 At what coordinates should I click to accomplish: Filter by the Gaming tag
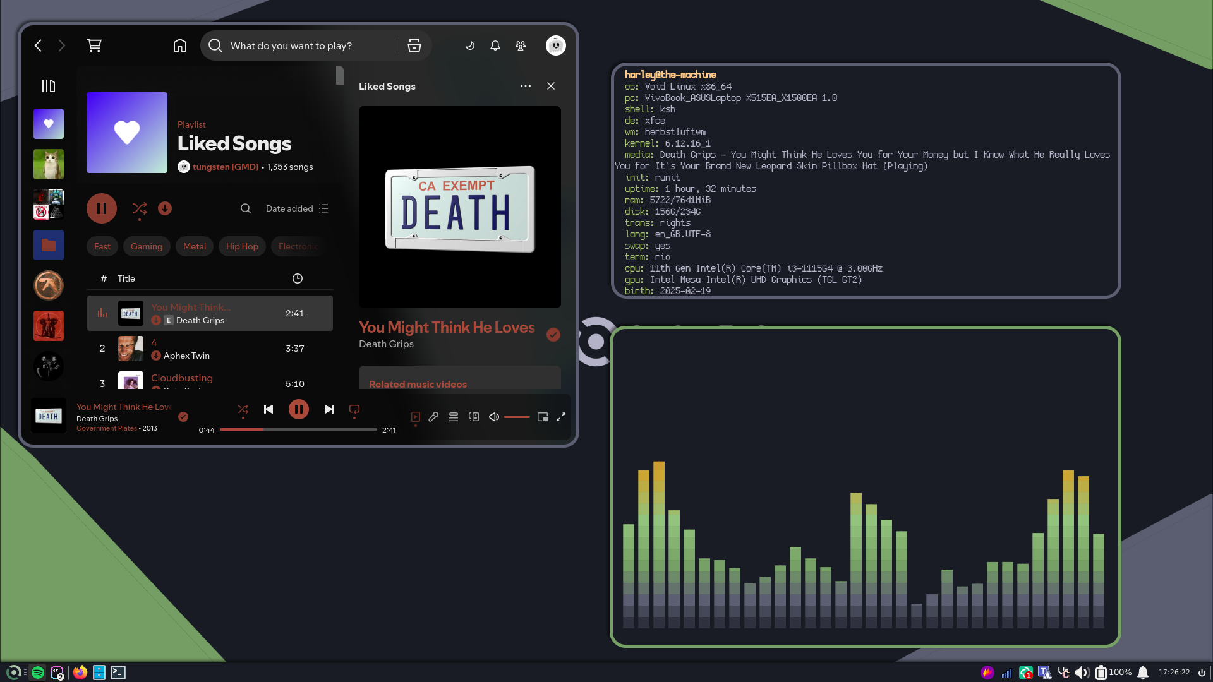coord(147,246)
